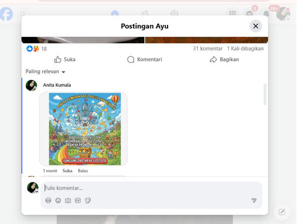Open the emoji picker in comment box
The image size is (297, 224).
coord(58,200)
